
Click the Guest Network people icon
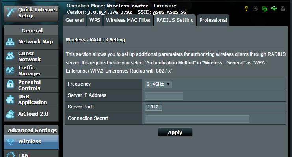pos(10,56)
